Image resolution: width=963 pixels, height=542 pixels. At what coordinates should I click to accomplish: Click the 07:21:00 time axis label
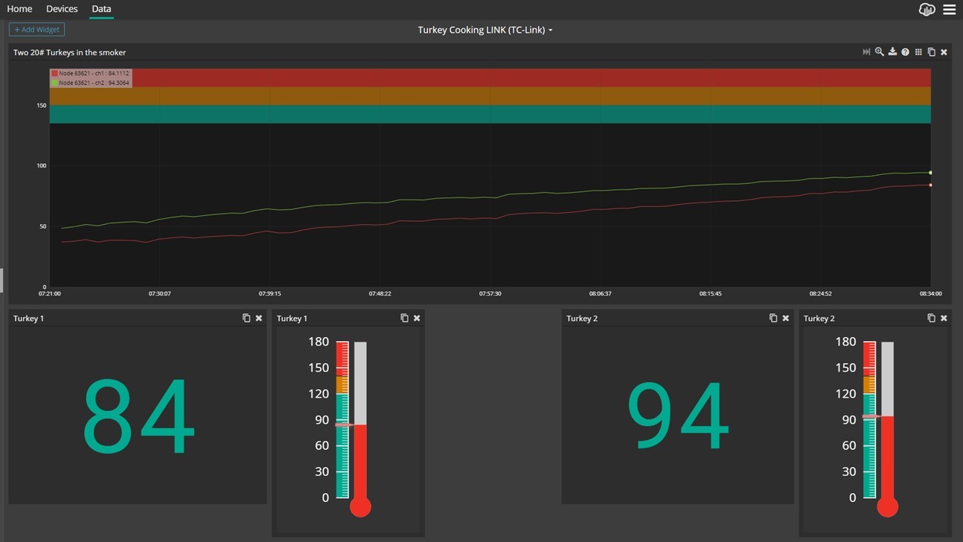[50, 294]
